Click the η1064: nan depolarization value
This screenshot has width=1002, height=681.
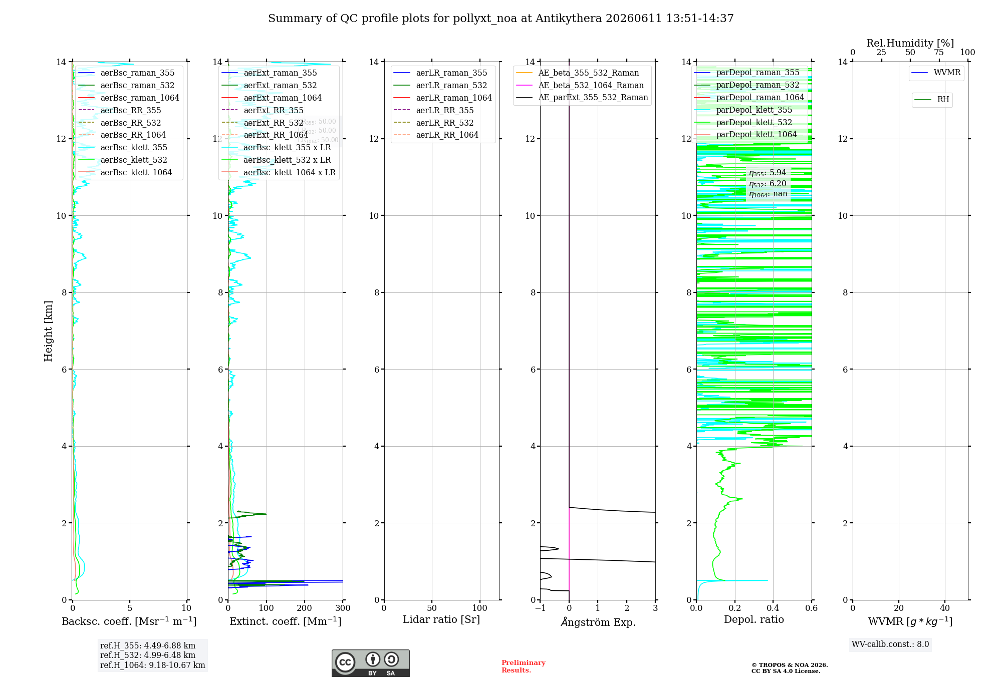pos(768,194)
